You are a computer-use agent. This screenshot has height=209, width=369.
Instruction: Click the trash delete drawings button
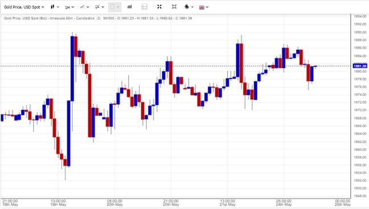(114, 7)
